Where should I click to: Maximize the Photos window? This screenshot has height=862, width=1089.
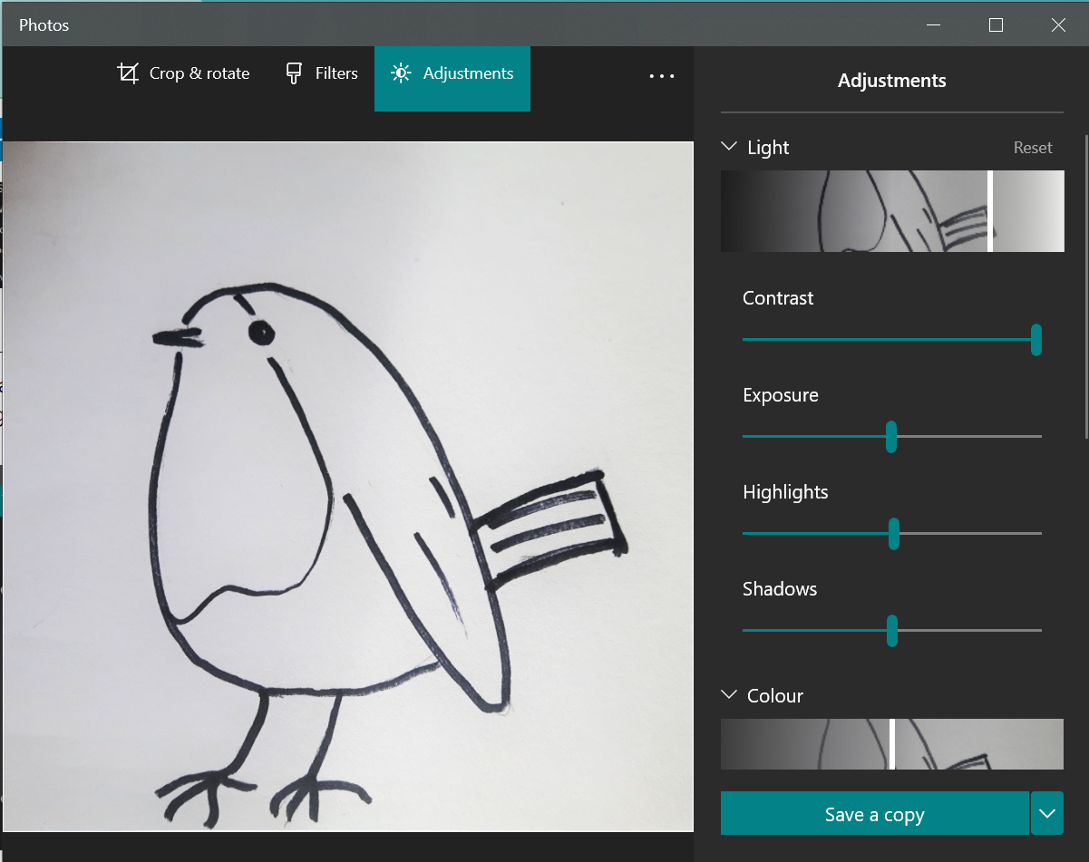coord(996,25)
